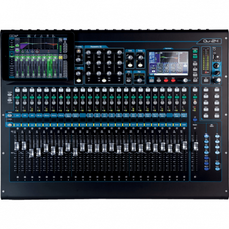Push the last SoftKey, number 10
Image resolution: width=229 pixels, height=229 pixels.
pos(217,116)
